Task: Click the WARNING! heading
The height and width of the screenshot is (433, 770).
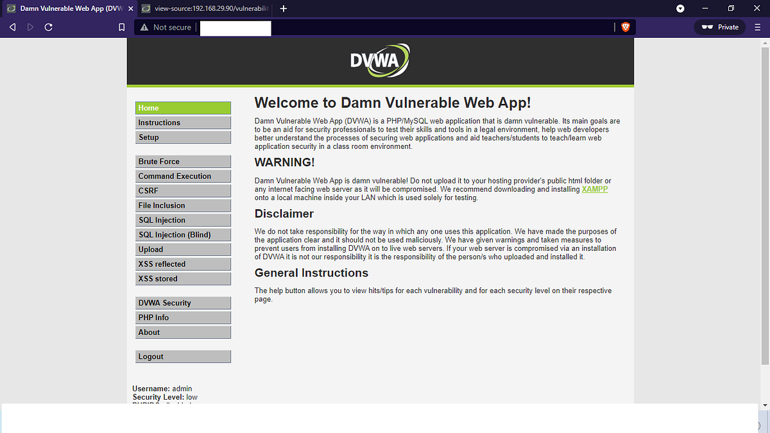Action: click(x=285, y=162)
